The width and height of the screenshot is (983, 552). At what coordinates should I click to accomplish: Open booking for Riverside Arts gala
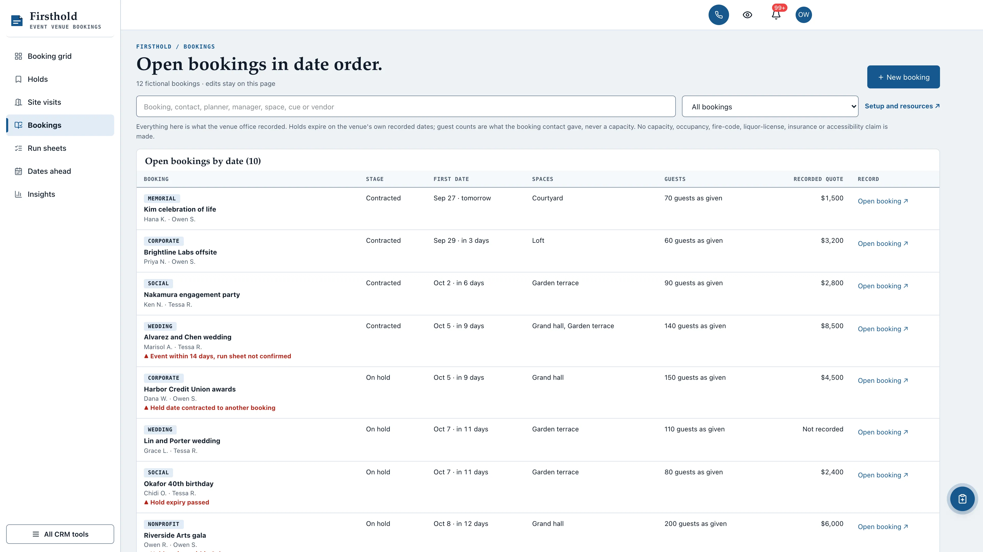(x=883, y=527)
